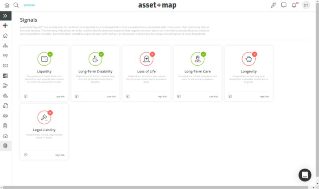Image resolution: width=319 pixels, height=189 pixels.
Task: Open the chat support bubble
Action: [305, 175]
